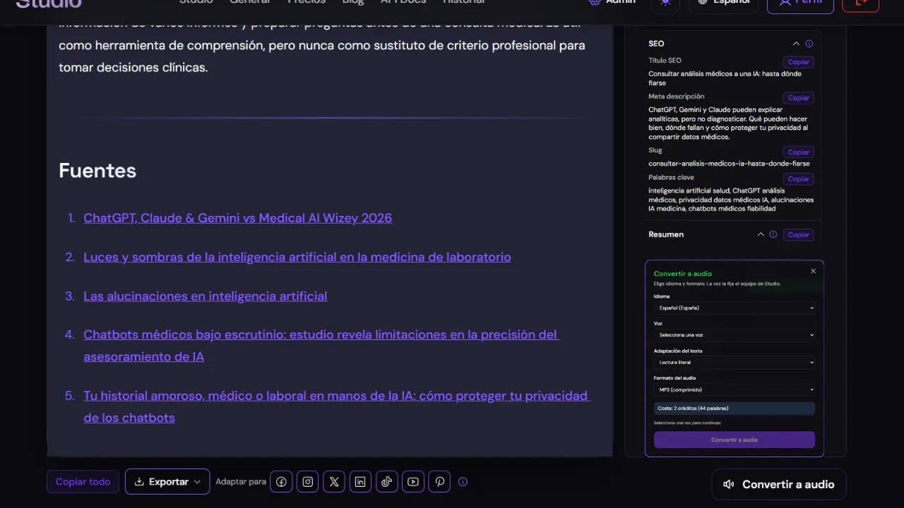
Task: Adapt the article for YouTube
Action: coord(413,482)
